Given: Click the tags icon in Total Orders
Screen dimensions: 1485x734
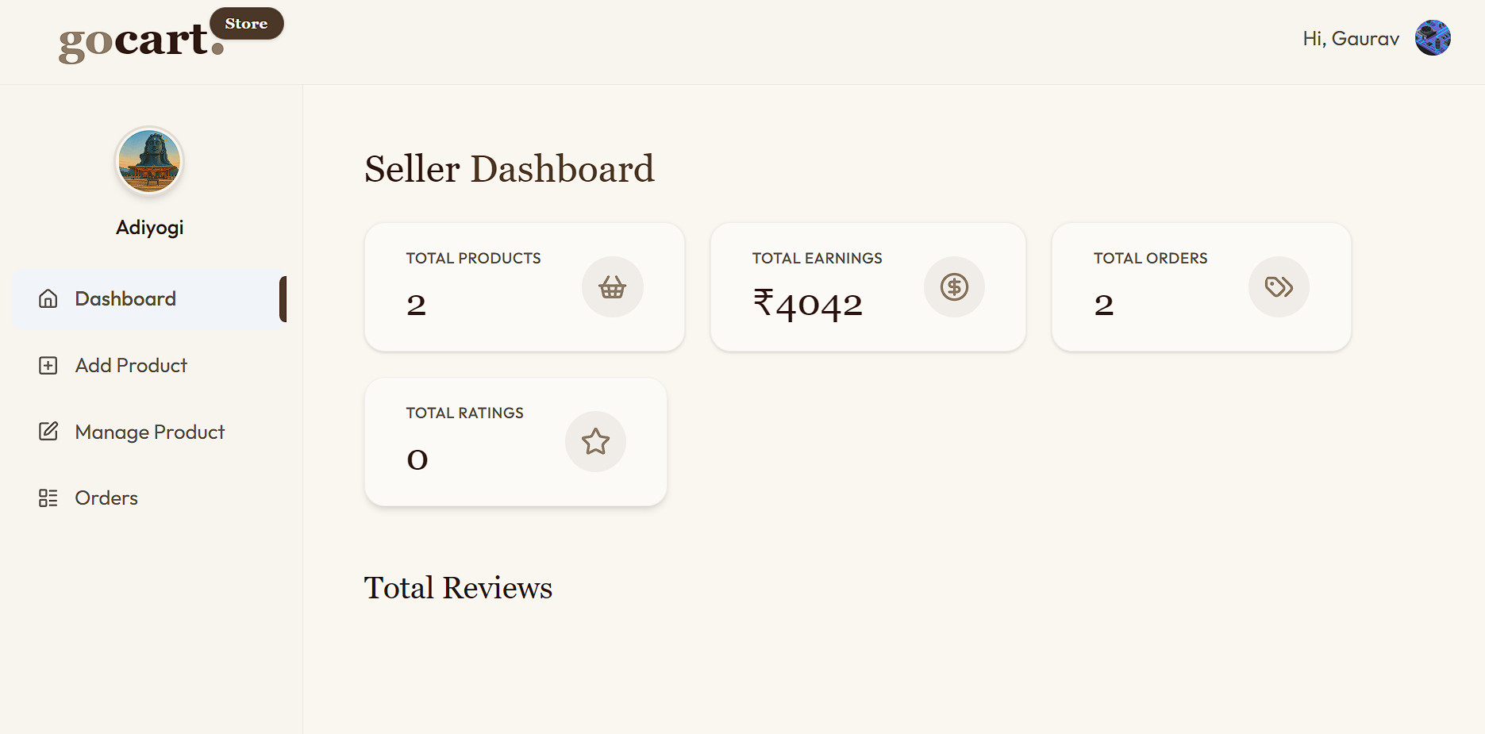Looking at the screenshot, I should [1279, 287].
